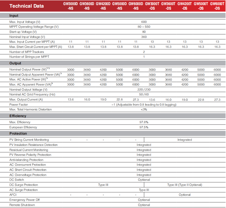Viewport: 226px width, 208px height.
Task: Click the 'Max. Total Harmonic Distortion' label
Action: pyautogui.click(x=31, y=109)
